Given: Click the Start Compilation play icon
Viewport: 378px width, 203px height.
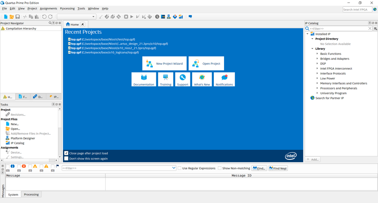Looking at the screenshot, I should pos(132,17).
